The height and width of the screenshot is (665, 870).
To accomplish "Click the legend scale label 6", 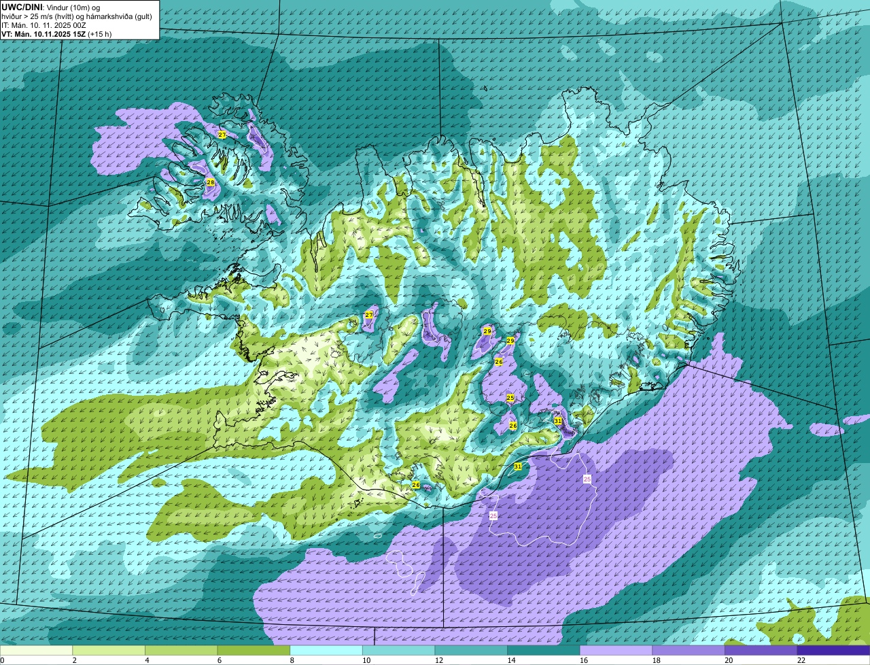I will (220, 660).
